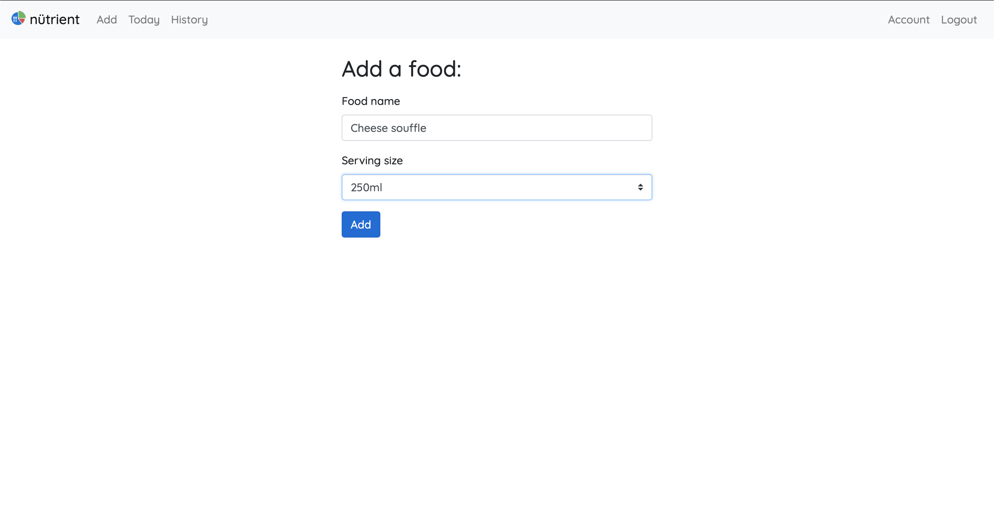This screenshot has height=520, width=994.
Task: Click the Add a food heading
Action: tap(401, 69)
